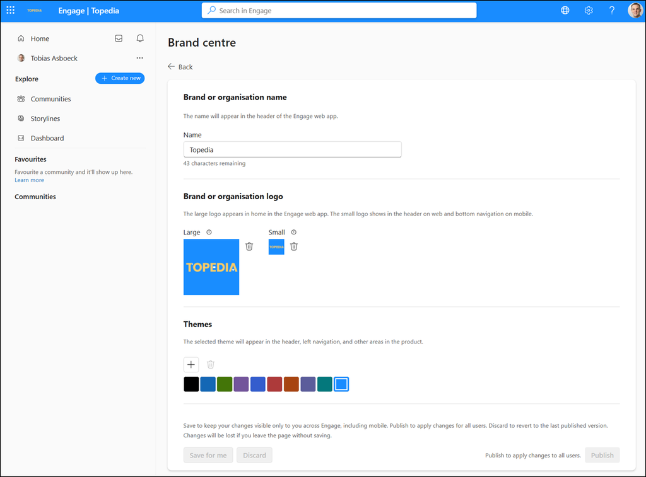The width and height of the screenshot is (646, 477).
Task: Go Back from Brand centre
Action: [x=180, y=67]
